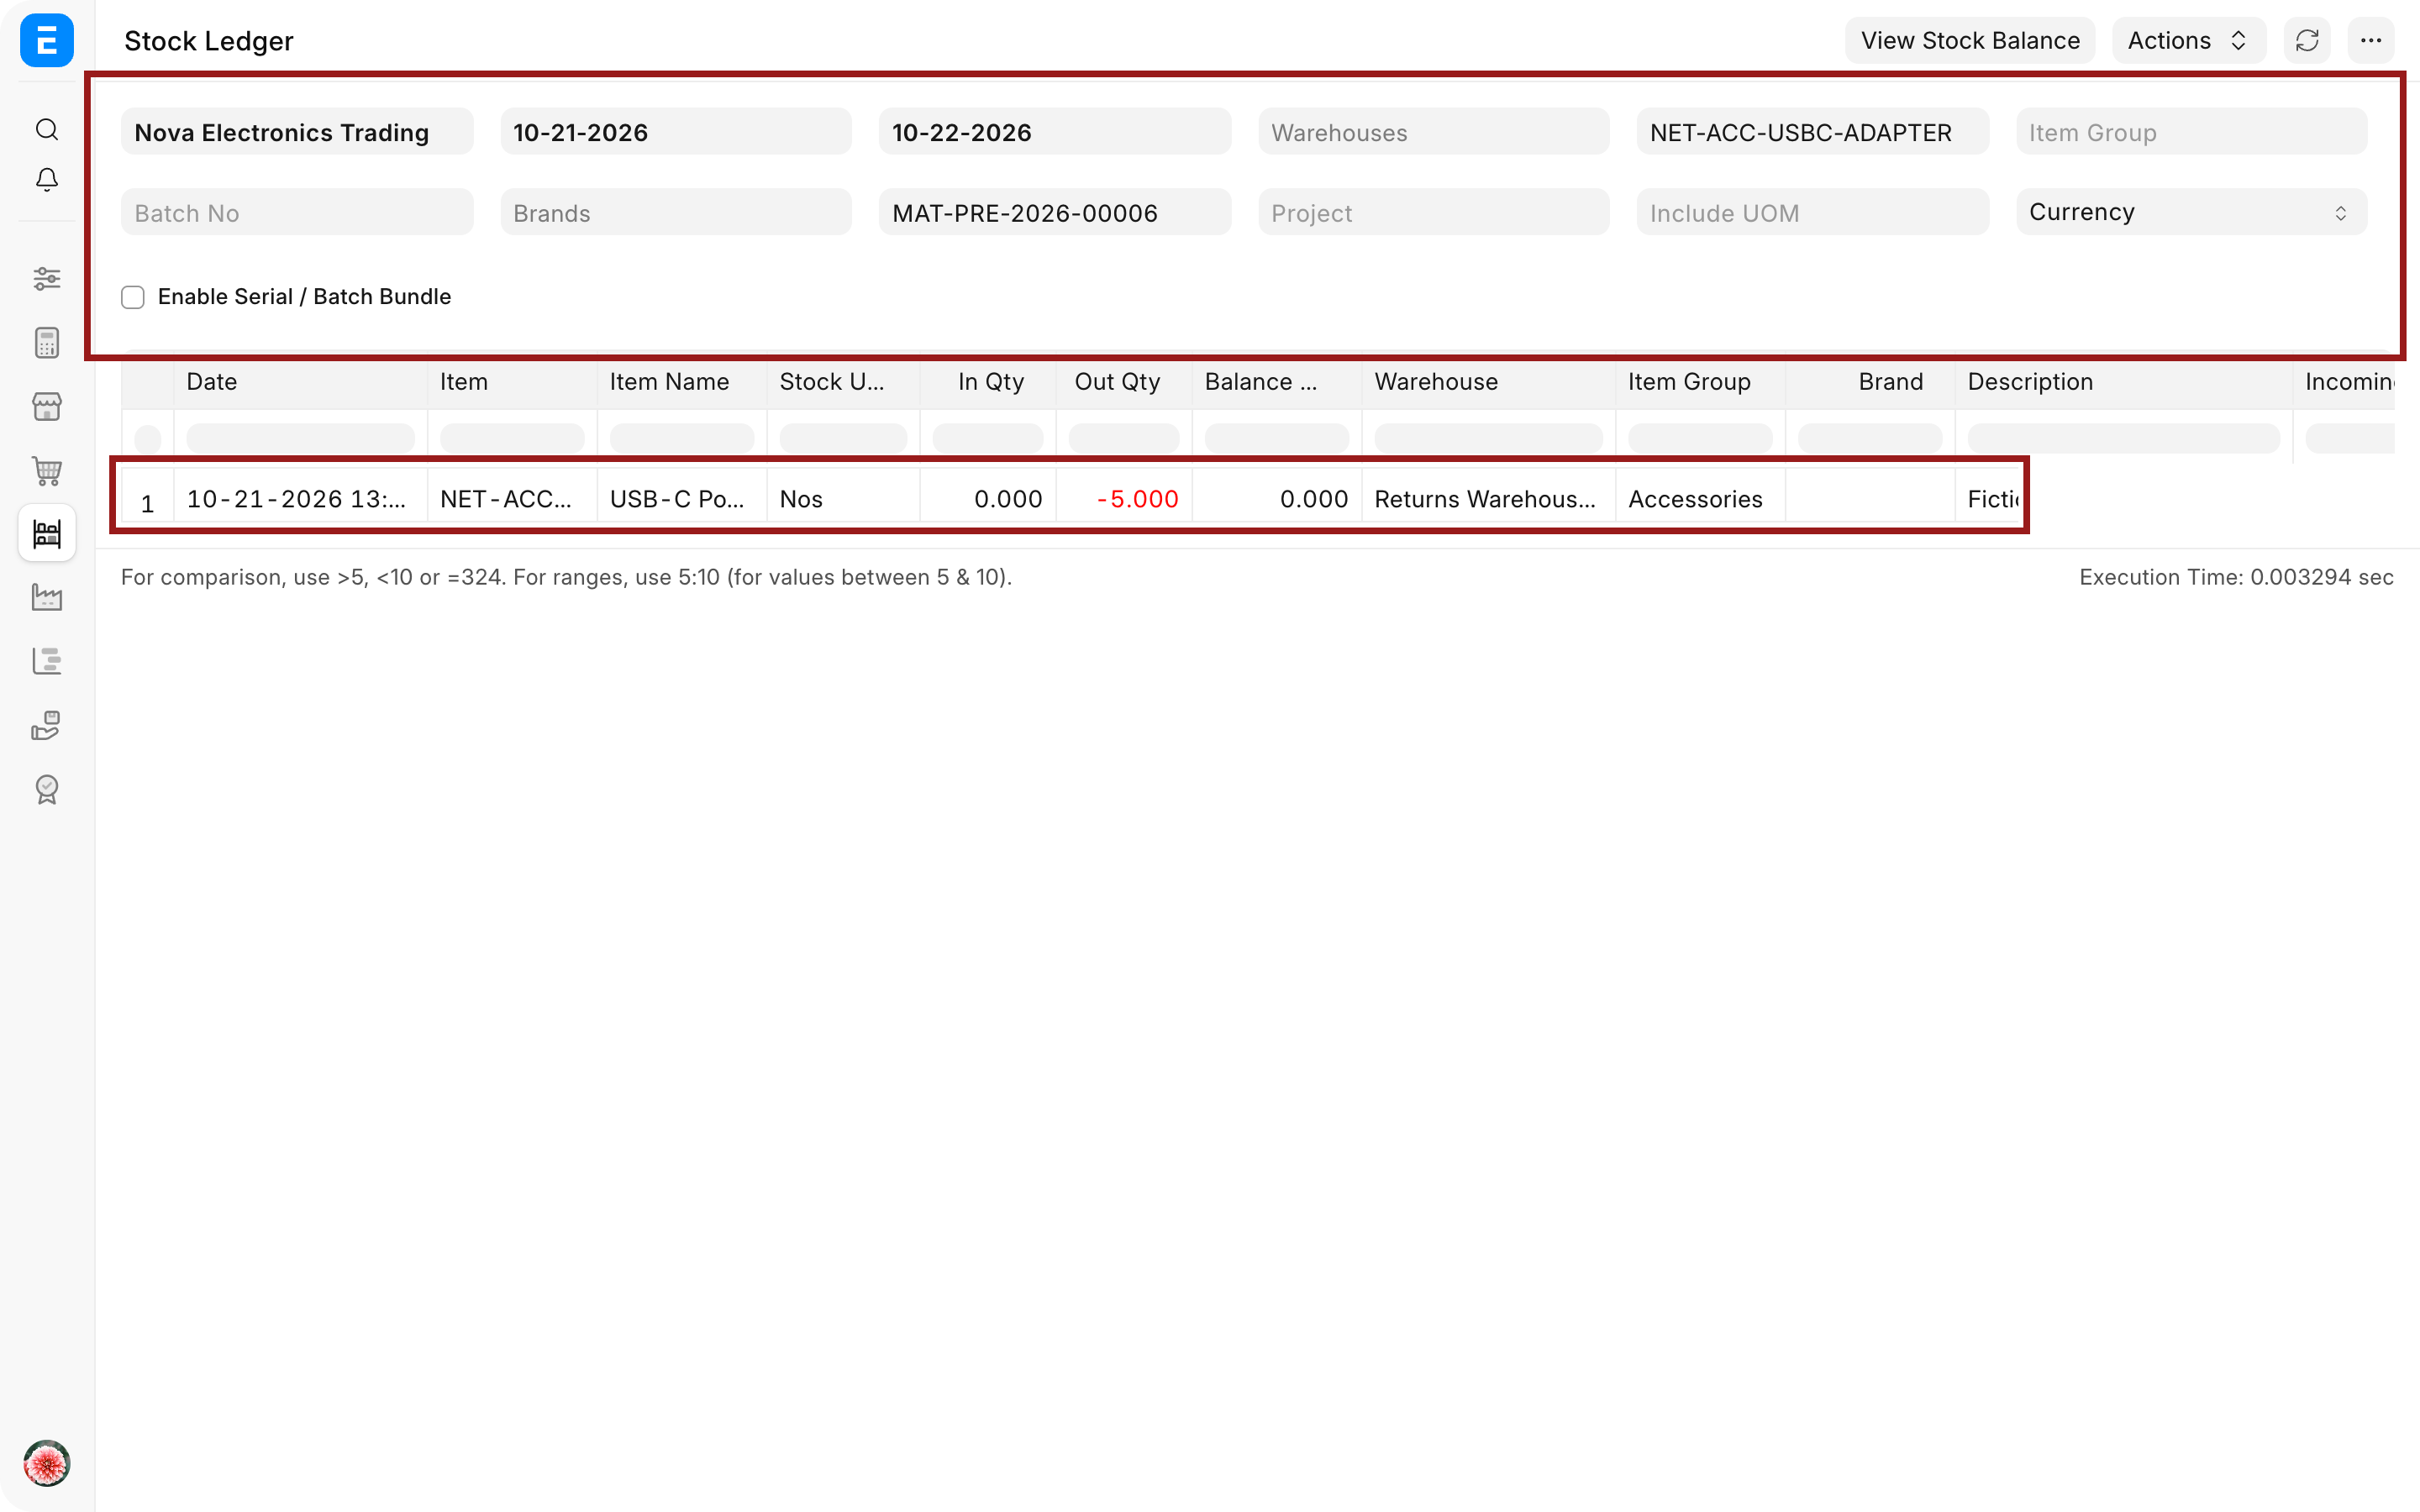Change the from date 10-21-2026
This screenshot has width=2420, height=1512.
[x=676, y=132]
